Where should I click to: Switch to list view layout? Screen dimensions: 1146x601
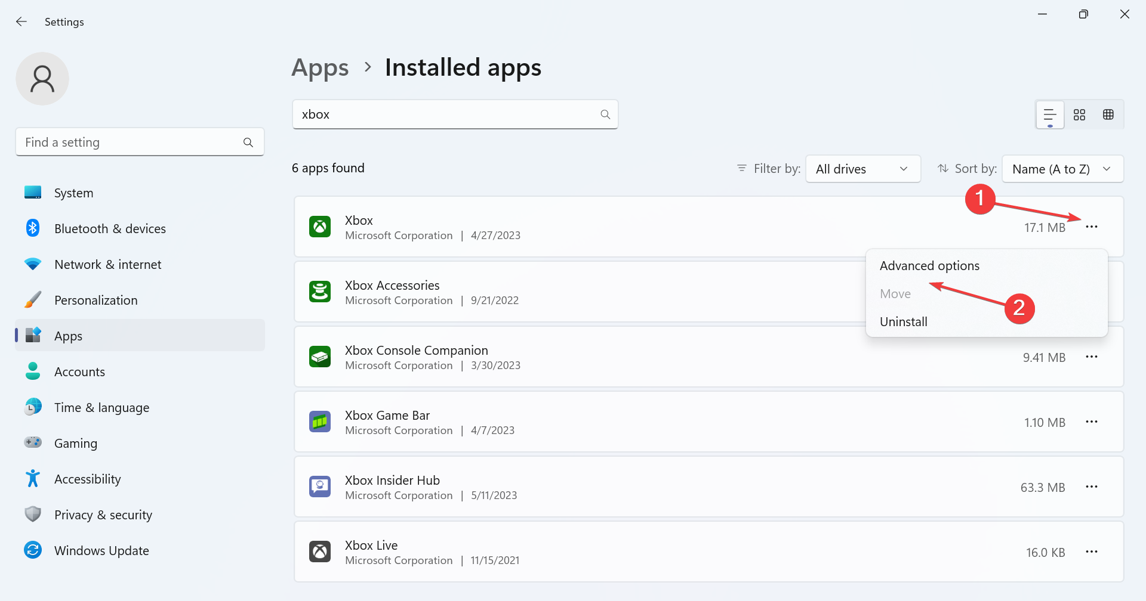click(x=1050, y=114)
